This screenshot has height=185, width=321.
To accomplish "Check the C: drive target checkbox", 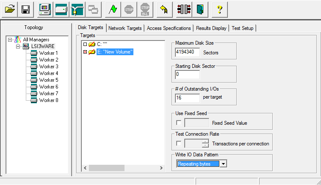I will click(85, 44).
